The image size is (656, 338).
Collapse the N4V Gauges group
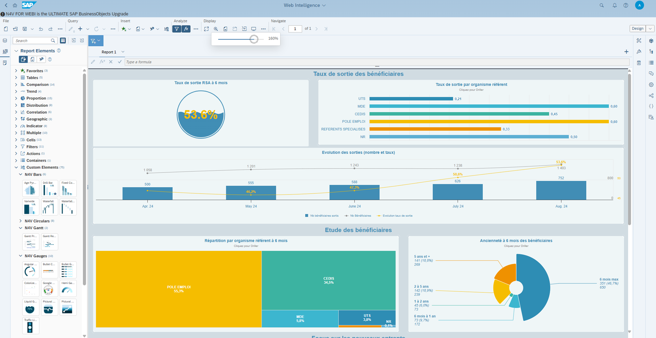point(21,256)
